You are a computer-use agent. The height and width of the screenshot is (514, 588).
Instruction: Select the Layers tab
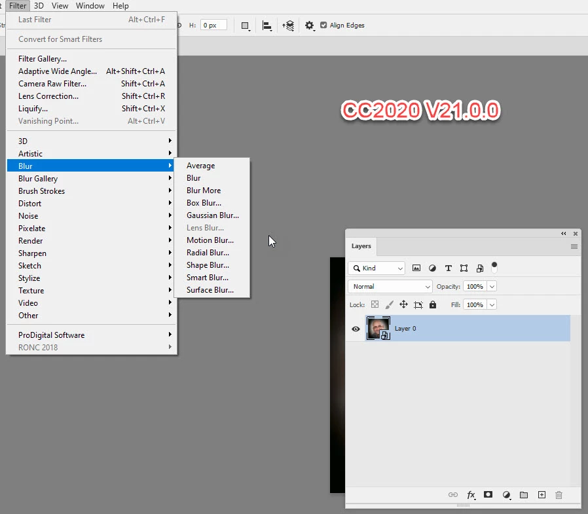[361, 246]
